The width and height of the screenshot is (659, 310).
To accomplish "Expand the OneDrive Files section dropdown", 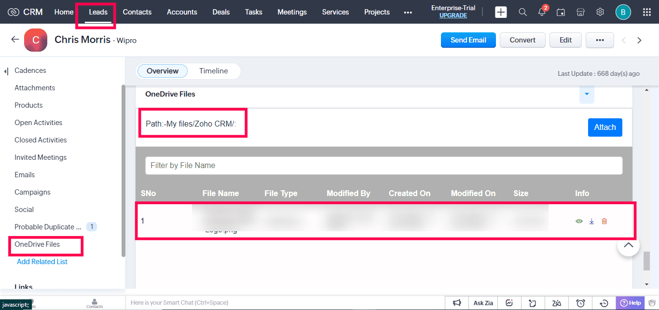I will coord(587,94).
